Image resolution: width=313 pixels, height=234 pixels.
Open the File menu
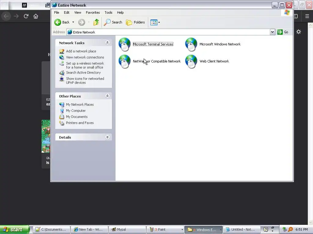tap(57, 12)
